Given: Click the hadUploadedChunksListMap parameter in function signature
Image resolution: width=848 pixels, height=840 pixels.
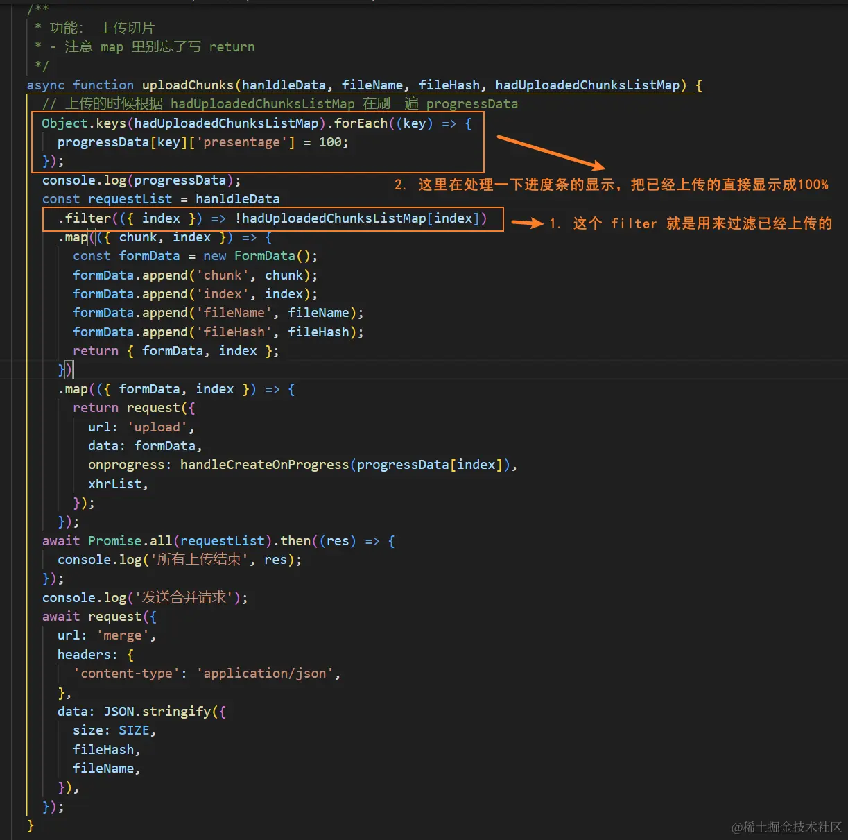Looking at the screenshot, I should [587, 85].
